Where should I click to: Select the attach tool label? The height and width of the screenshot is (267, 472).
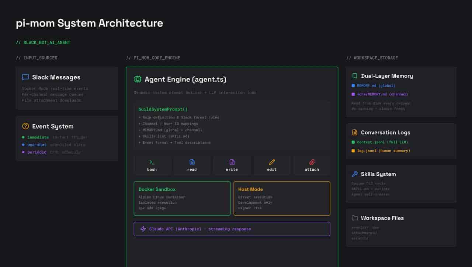click(312, 169)
